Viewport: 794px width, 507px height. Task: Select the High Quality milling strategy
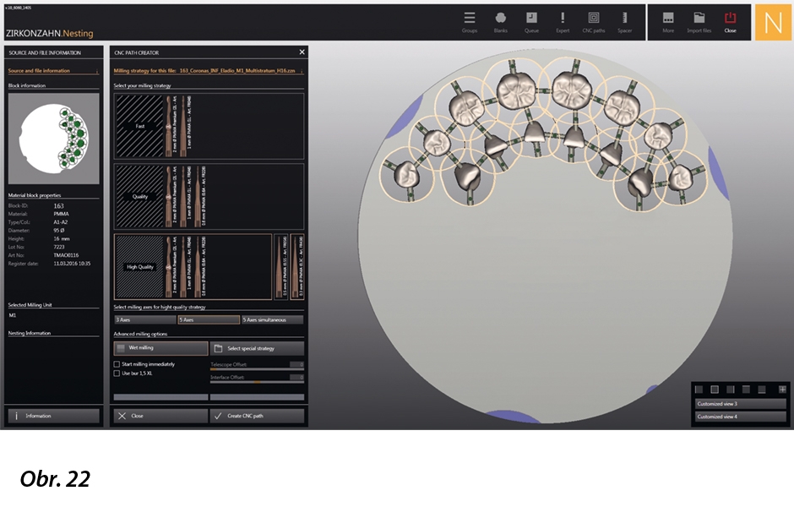pos(193,266)
